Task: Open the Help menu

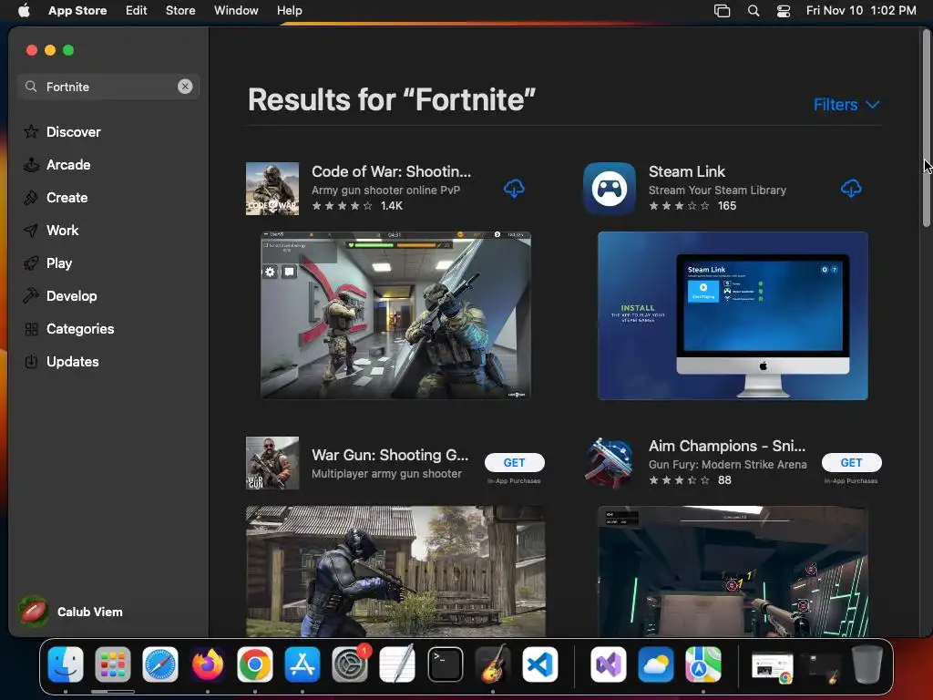Action: (x=289, y=10)
